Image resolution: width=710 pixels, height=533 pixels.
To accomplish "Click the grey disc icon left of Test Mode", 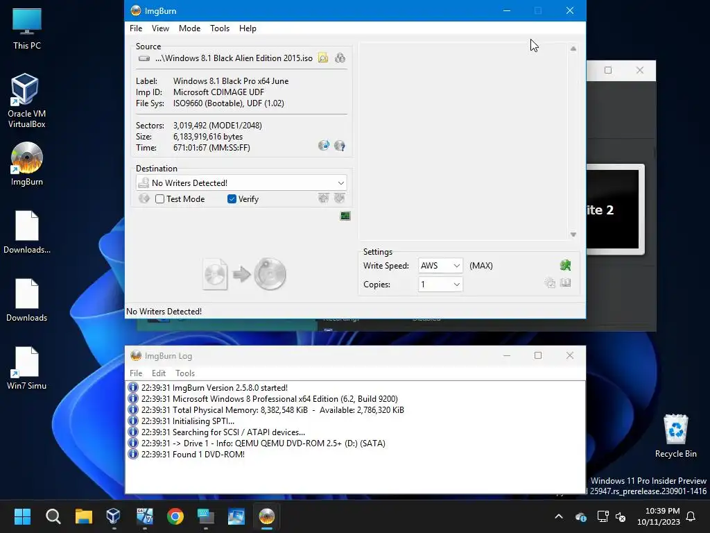I will (x=144, y=198).
